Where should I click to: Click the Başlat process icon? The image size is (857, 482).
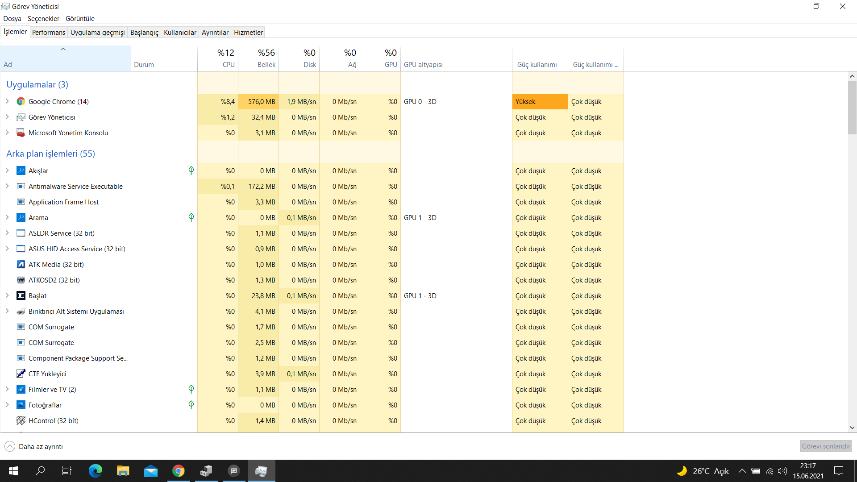21,296
